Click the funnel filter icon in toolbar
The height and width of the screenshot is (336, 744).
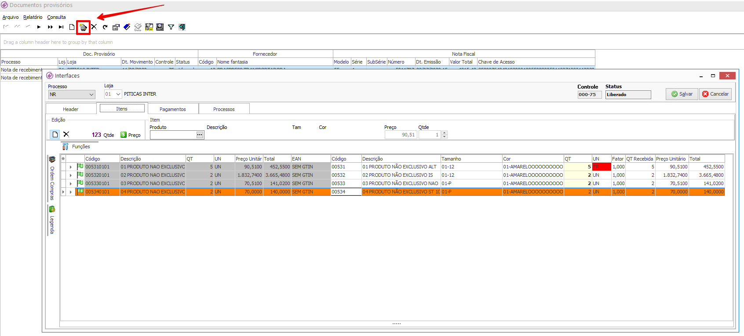171,27
